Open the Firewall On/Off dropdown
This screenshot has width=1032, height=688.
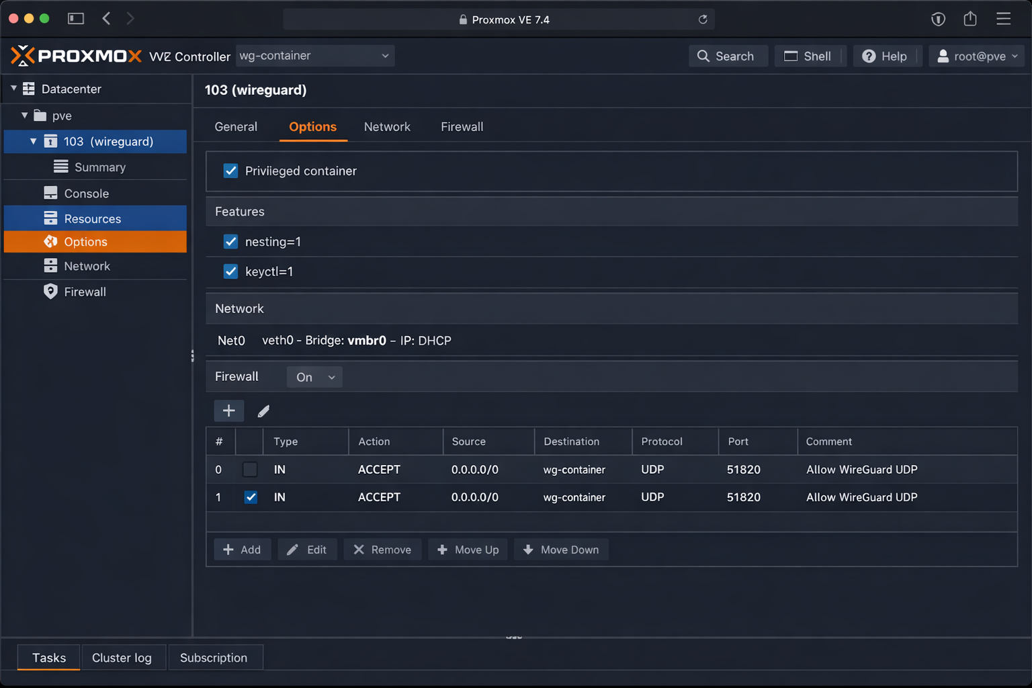pyautogui.click(x=314, y=377)
